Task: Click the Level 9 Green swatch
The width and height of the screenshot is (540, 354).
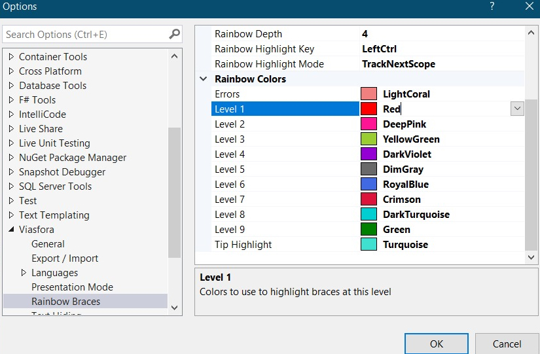Action: (369, 230)
